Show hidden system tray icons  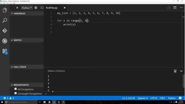(x=169, y=102)
